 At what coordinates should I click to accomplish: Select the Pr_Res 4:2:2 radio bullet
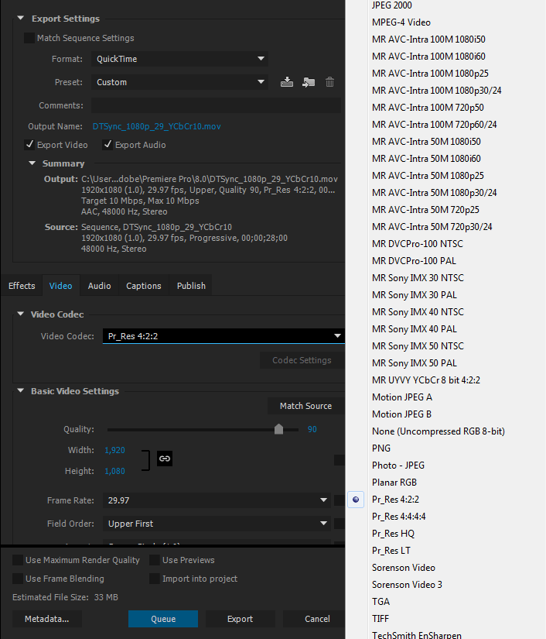356,500
